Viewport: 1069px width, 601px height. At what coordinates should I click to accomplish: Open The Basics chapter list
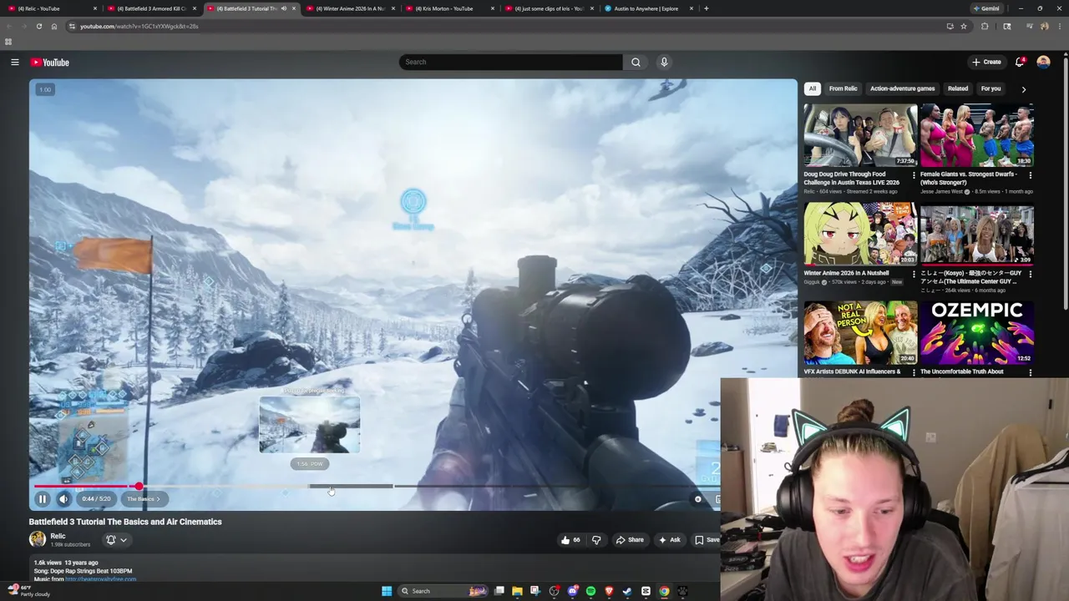tap(143, 499)
